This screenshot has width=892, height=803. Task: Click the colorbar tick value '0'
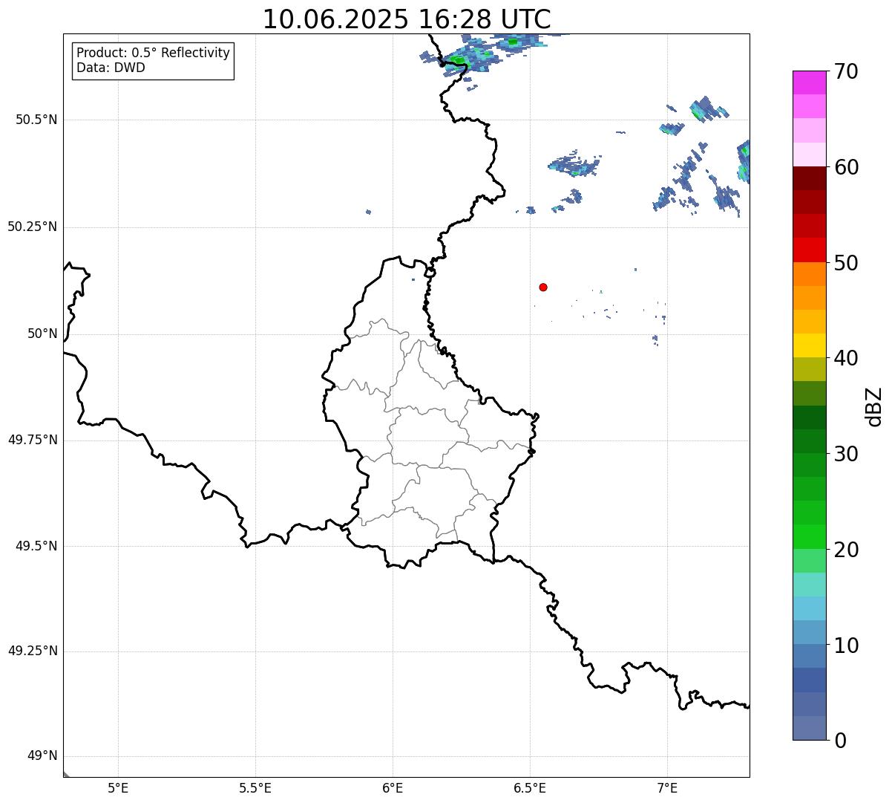tap(840, 741)
